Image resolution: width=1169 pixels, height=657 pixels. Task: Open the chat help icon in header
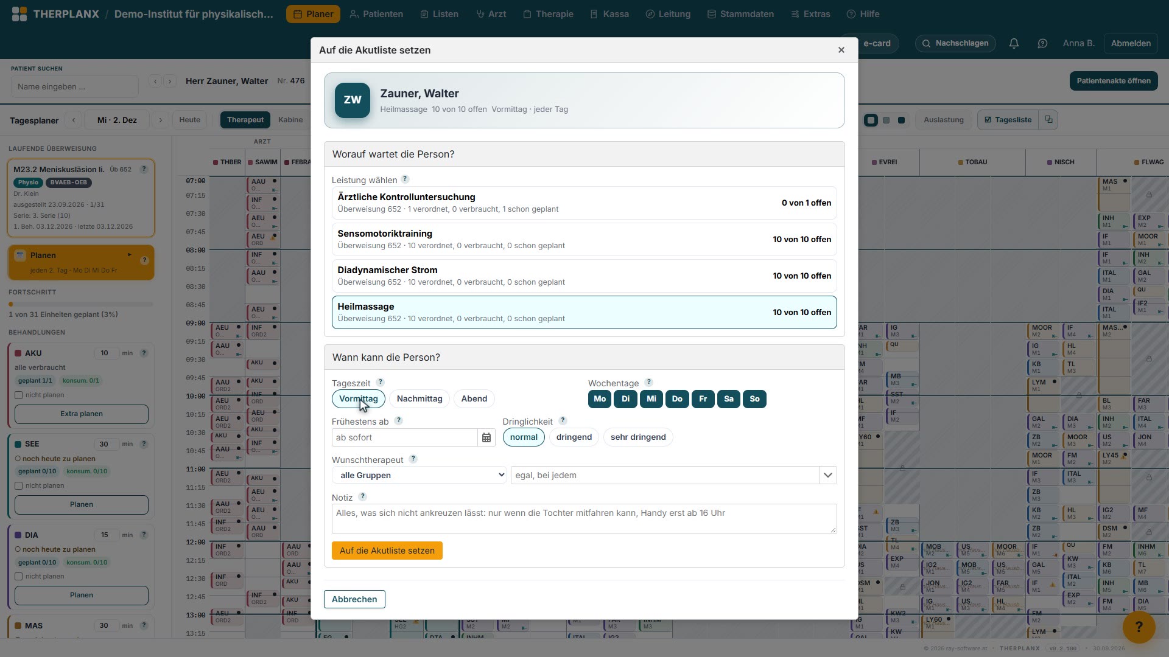point(1042,43)
